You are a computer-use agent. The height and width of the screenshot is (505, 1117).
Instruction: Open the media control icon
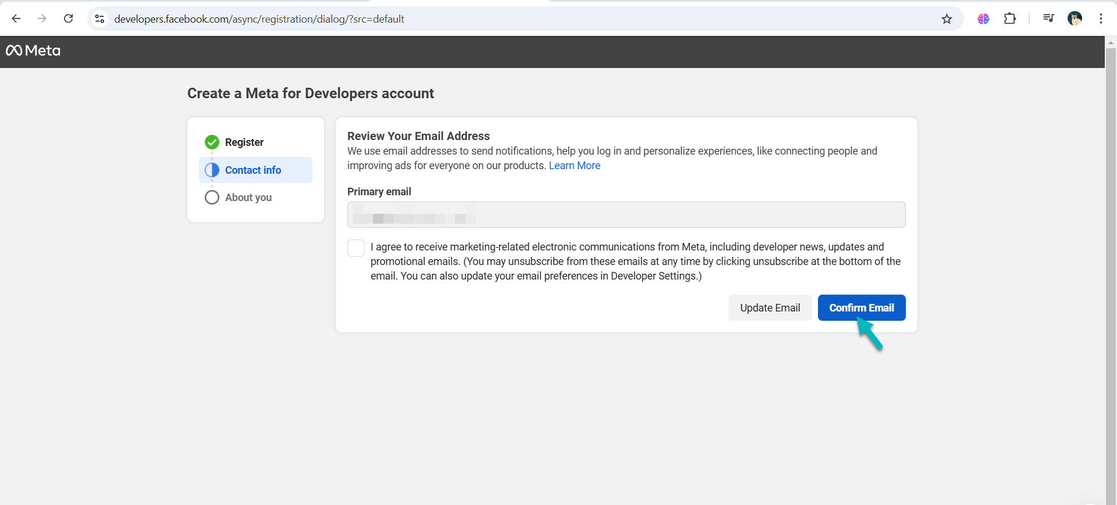coord(1048,19)
